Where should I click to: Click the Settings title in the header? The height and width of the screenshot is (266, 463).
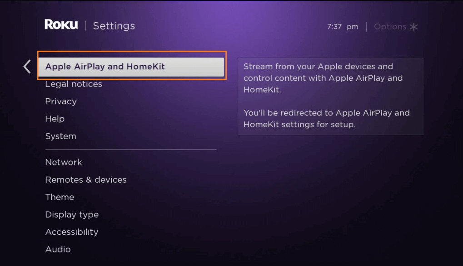(x=114, y=26)
